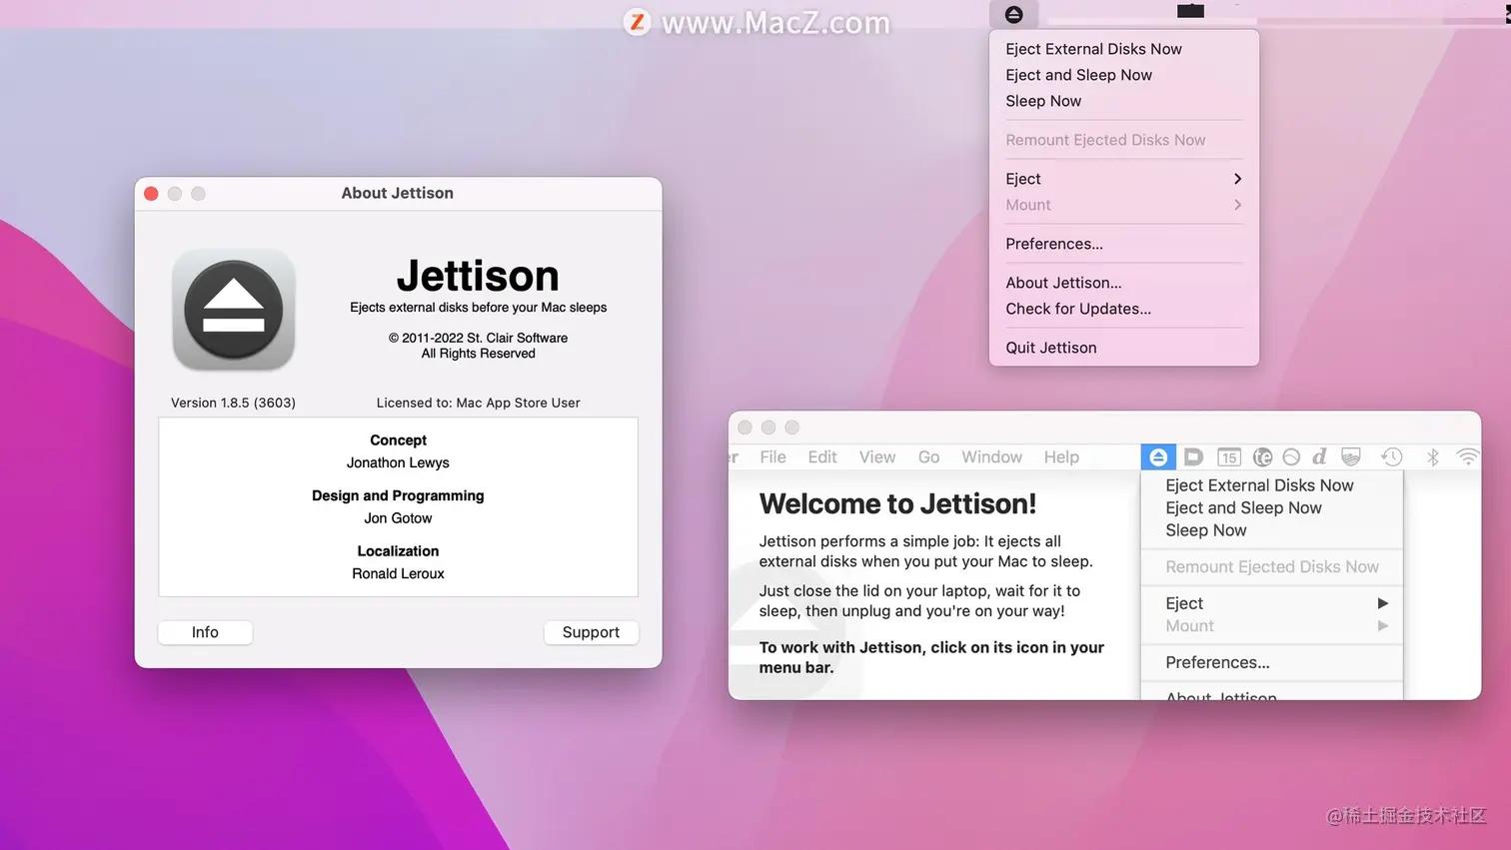Open the Edit menu in the Welcome window
Viewport: 1511px width, 850px height.
pos(822,457)
